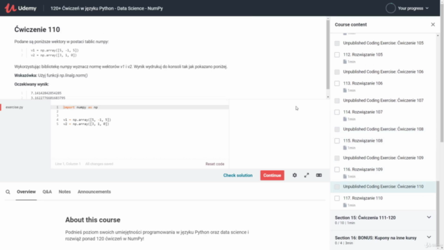
Task: Click scroll-down arrow of description pane
Action: pos(328,97)
